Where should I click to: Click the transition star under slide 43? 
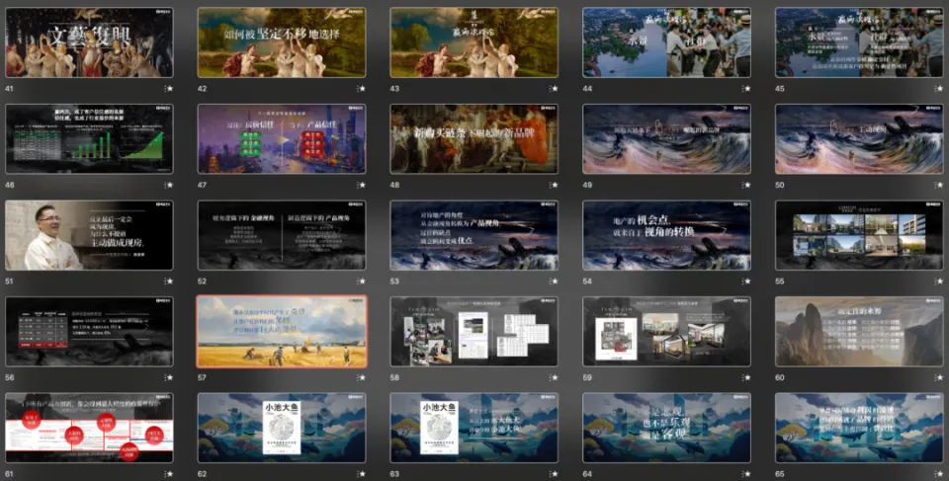tap(555, 89)
